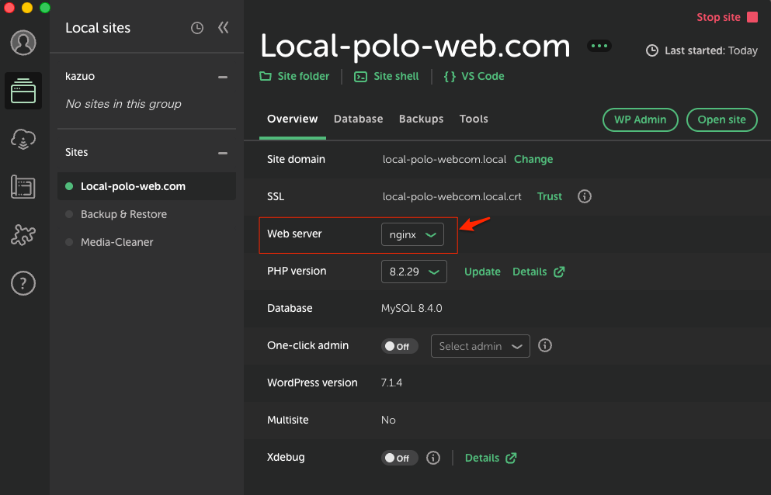Click the WordPress version 7.1.4 value
The image size is (771, 495).
[x=391, y=383]
